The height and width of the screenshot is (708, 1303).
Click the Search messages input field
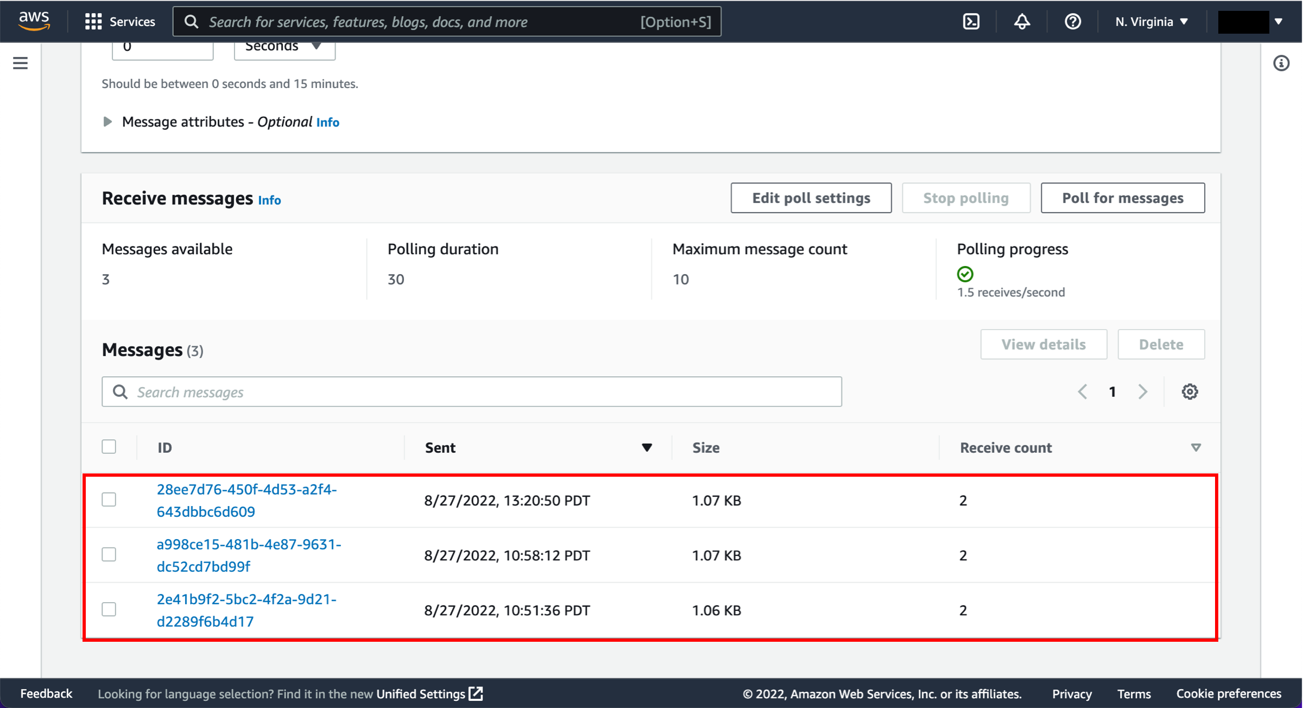click(x=472, y=393)
